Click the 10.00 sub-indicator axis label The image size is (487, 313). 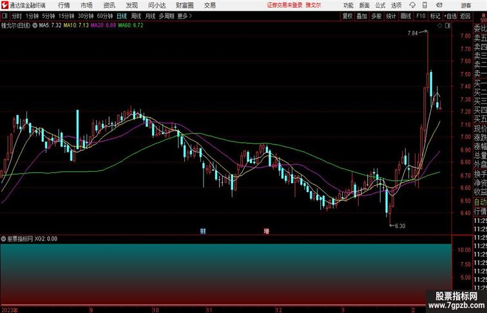pos(464,249)
